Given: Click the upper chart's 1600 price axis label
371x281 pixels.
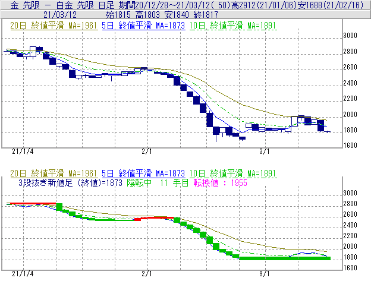Looking at the screenshot, I should pos(350,146).
